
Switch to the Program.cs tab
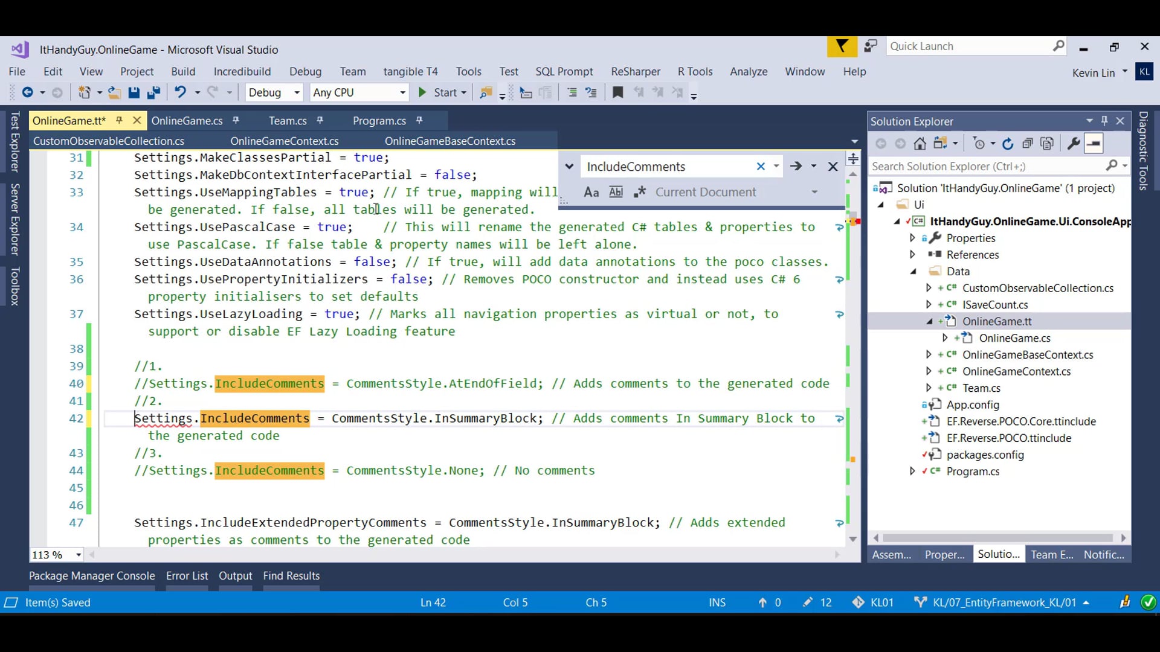(x=379, y=121)
